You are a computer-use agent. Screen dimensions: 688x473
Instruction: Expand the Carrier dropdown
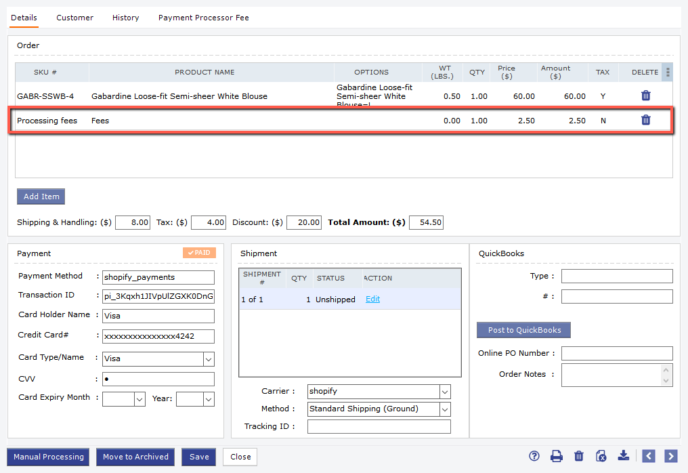click(x=444, y=392)
